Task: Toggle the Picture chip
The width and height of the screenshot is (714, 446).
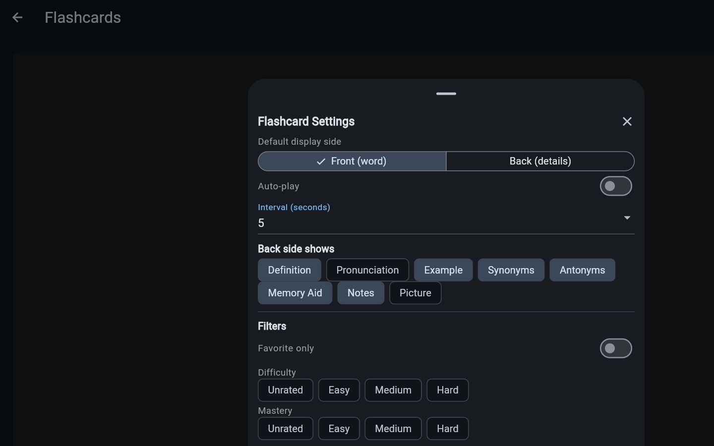Action: [x=416, y=293]
